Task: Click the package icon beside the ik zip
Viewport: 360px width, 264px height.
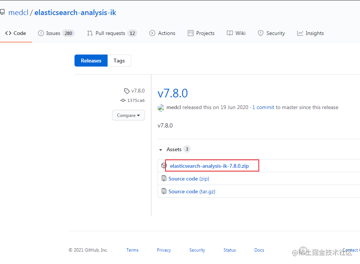Action: [x=164, y=165]
